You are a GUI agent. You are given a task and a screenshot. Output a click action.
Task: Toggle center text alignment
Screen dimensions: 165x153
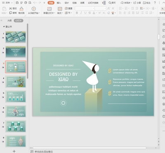[125, 13]
